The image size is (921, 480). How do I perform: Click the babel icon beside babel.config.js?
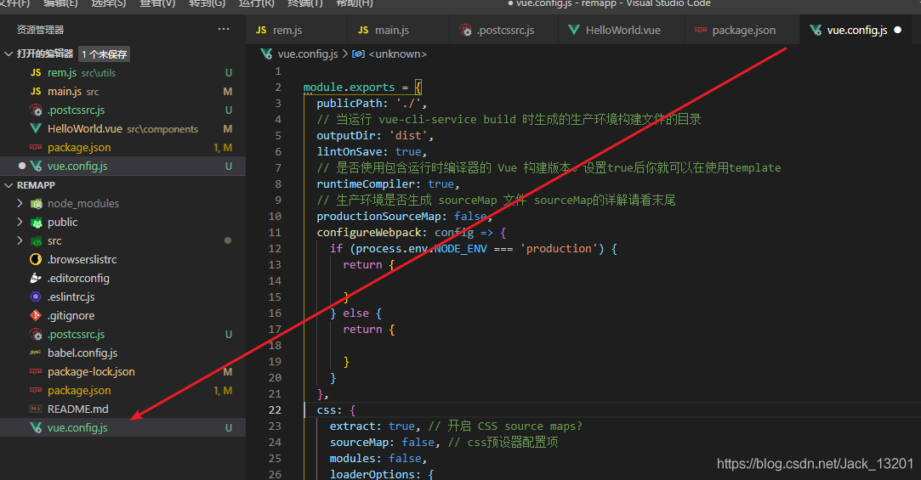click(x=36, y=353)
